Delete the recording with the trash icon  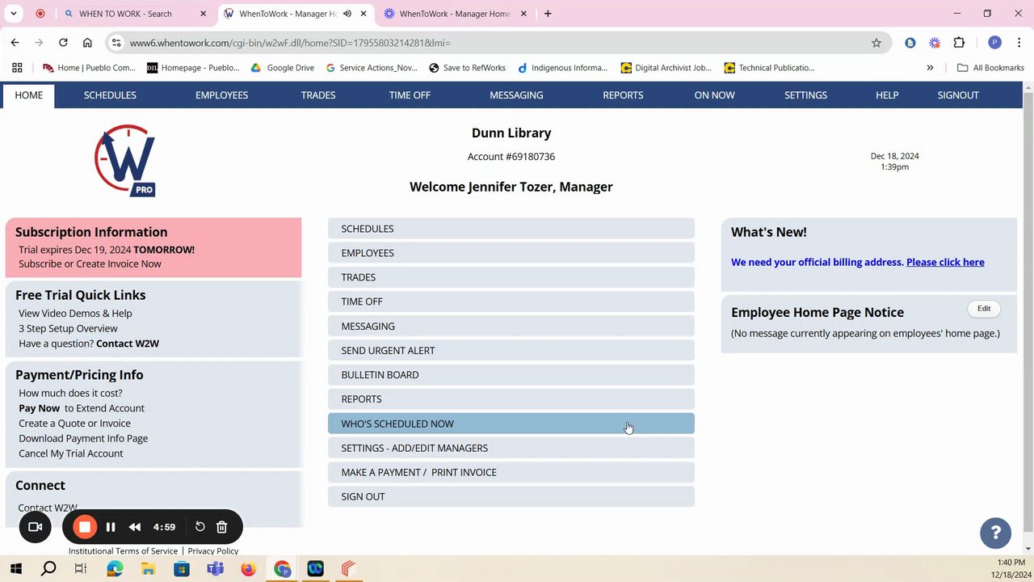pyautogui.click(x=222, y=527)
